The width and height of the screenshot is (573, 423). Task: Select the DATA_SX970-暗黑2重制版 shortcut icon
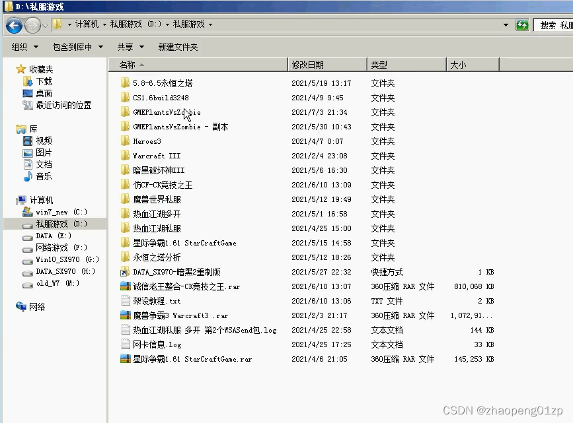(x=125, y=272)
